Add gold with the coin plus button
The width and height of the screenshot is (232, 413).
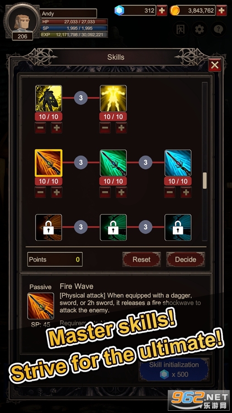click(221, 11)
